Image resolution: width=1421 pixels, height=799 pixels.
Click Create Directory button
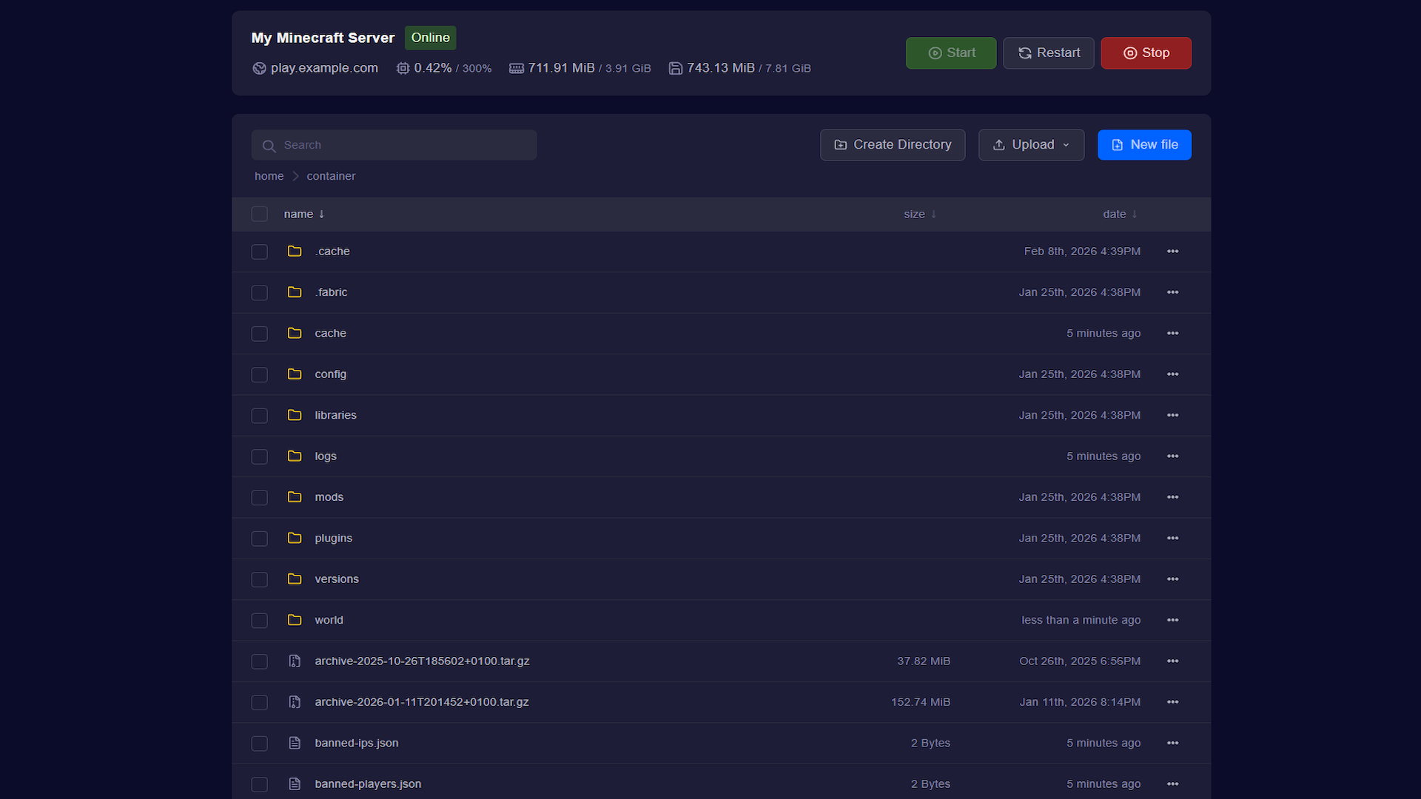(892, 145)
